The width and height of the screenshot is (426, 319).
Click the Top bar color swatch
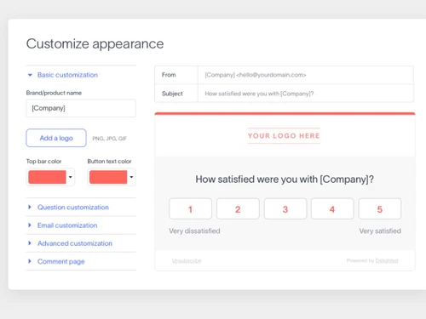[x=47, y=177]
